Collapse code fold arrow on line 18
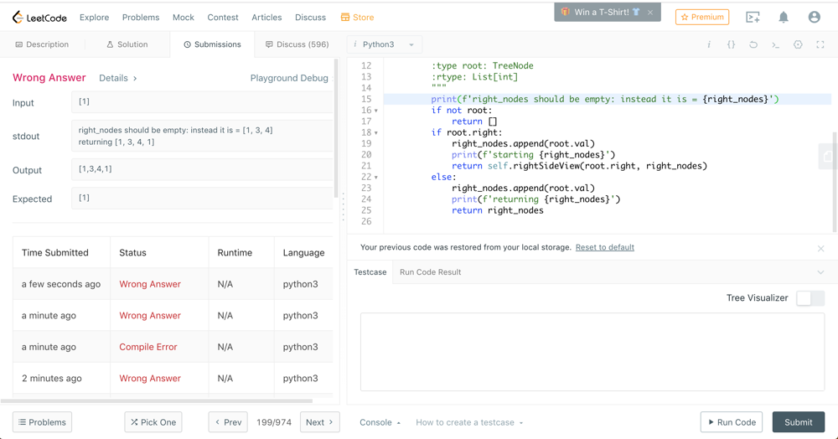 [375, 133]
